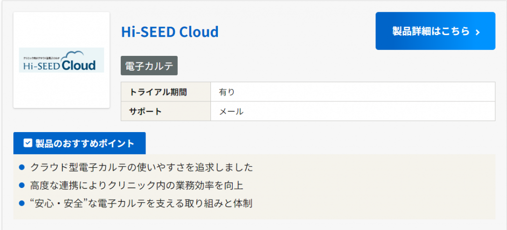The image size is (507, 230).
Task: Click the Hi-SEED Cloud logo thumbnail
Action: coord(61,60)
